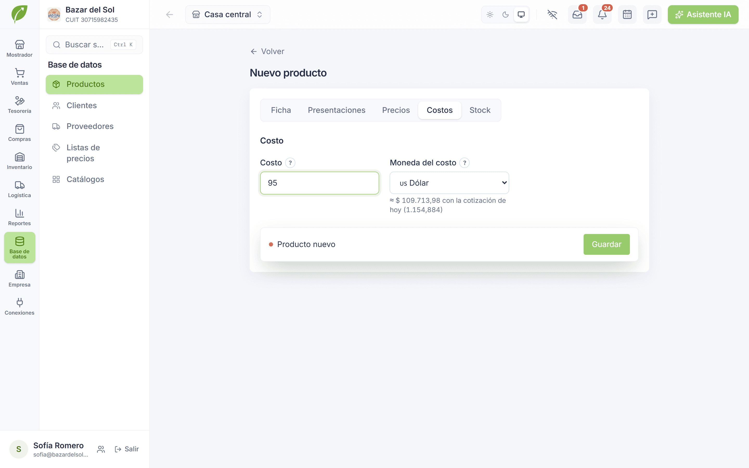Viewport: 749px width, 468px height.
Task: Click the offline wifi status icon
Action: 552,15
